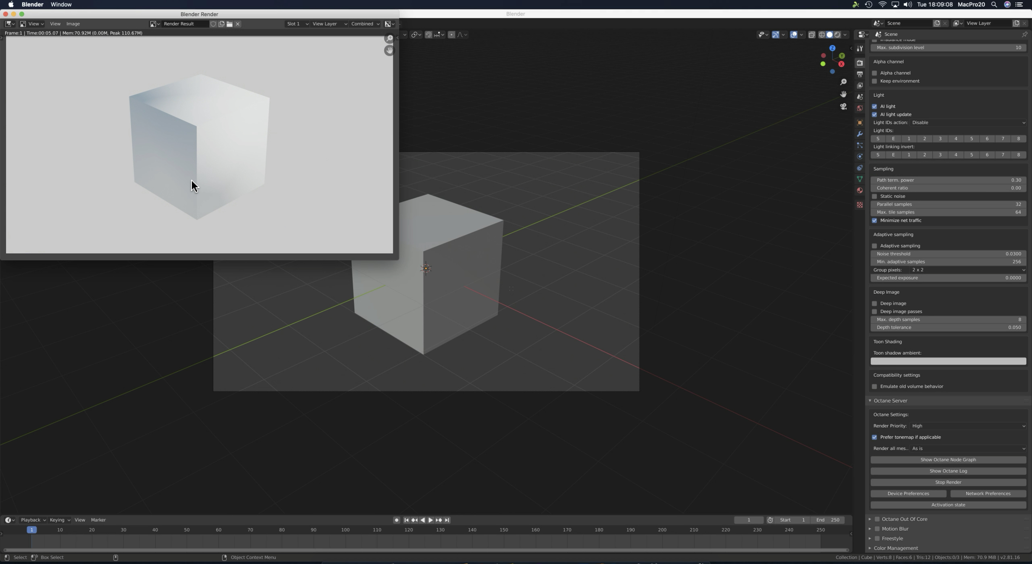Image resolution: width=1032 pixels, height=564 pixels.
Task: Disable the AI light checkbox
Action: pos(874,106)
